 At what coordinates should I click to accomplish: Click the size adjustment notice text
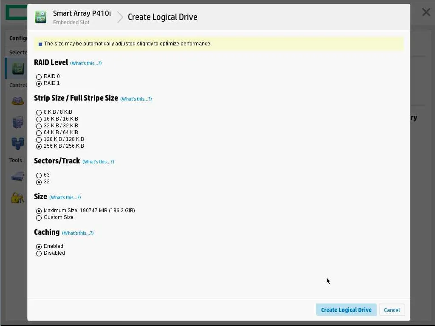127,44
